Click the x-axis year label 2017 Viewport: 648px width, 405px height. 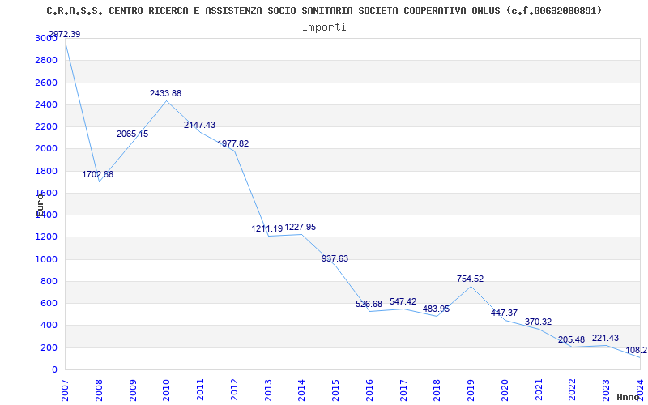(403, 390)
